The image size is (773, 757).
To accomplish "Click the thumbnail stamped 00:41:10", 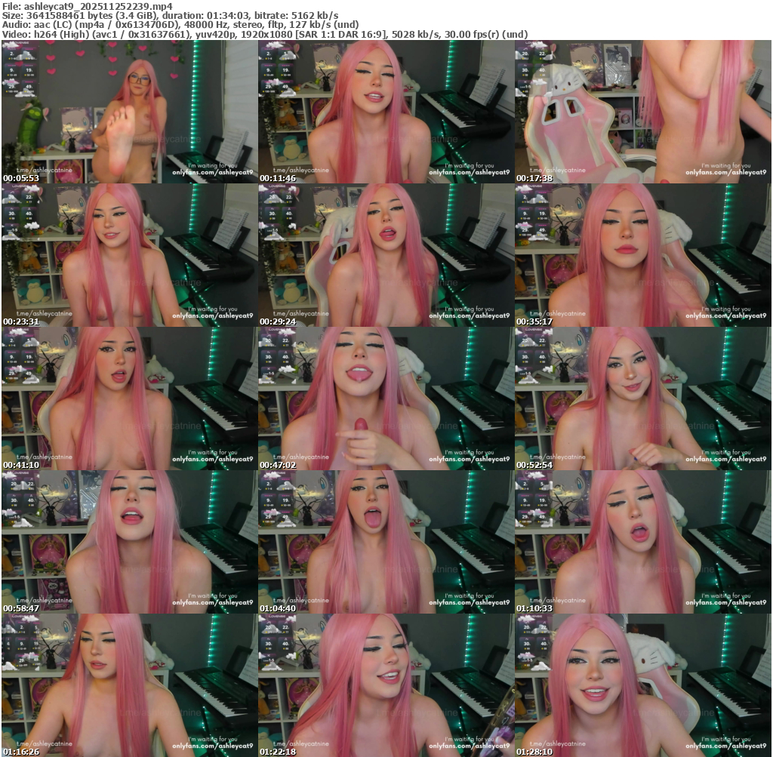I will click(x=129, y=399).
